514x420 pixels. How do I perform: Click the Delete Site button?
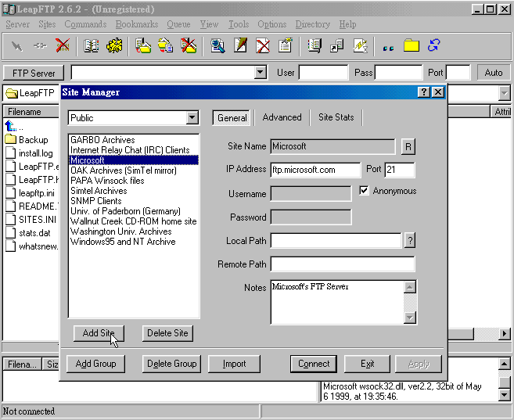point(167,333)
